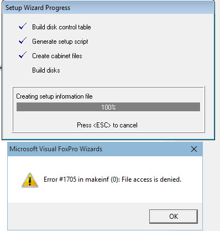Click the Build disk control table label
Screen dimensions: 220x231
tap(61, 27)
